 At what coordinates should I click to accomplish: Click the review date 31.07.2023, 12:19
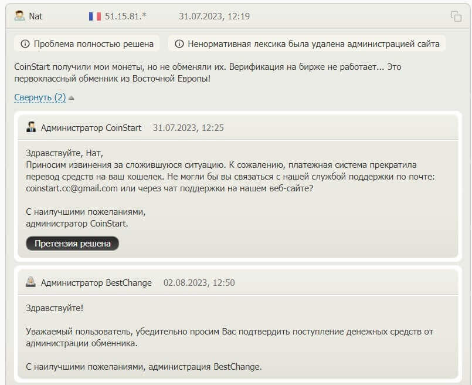[x=214, y=16]
